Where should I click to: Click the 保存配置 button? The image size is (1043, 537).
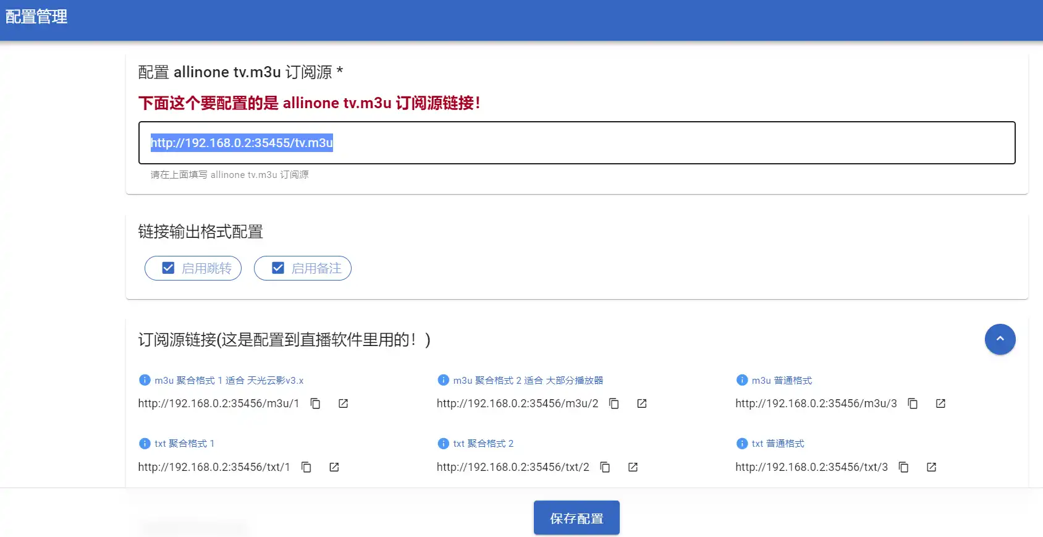coord(576,518)
